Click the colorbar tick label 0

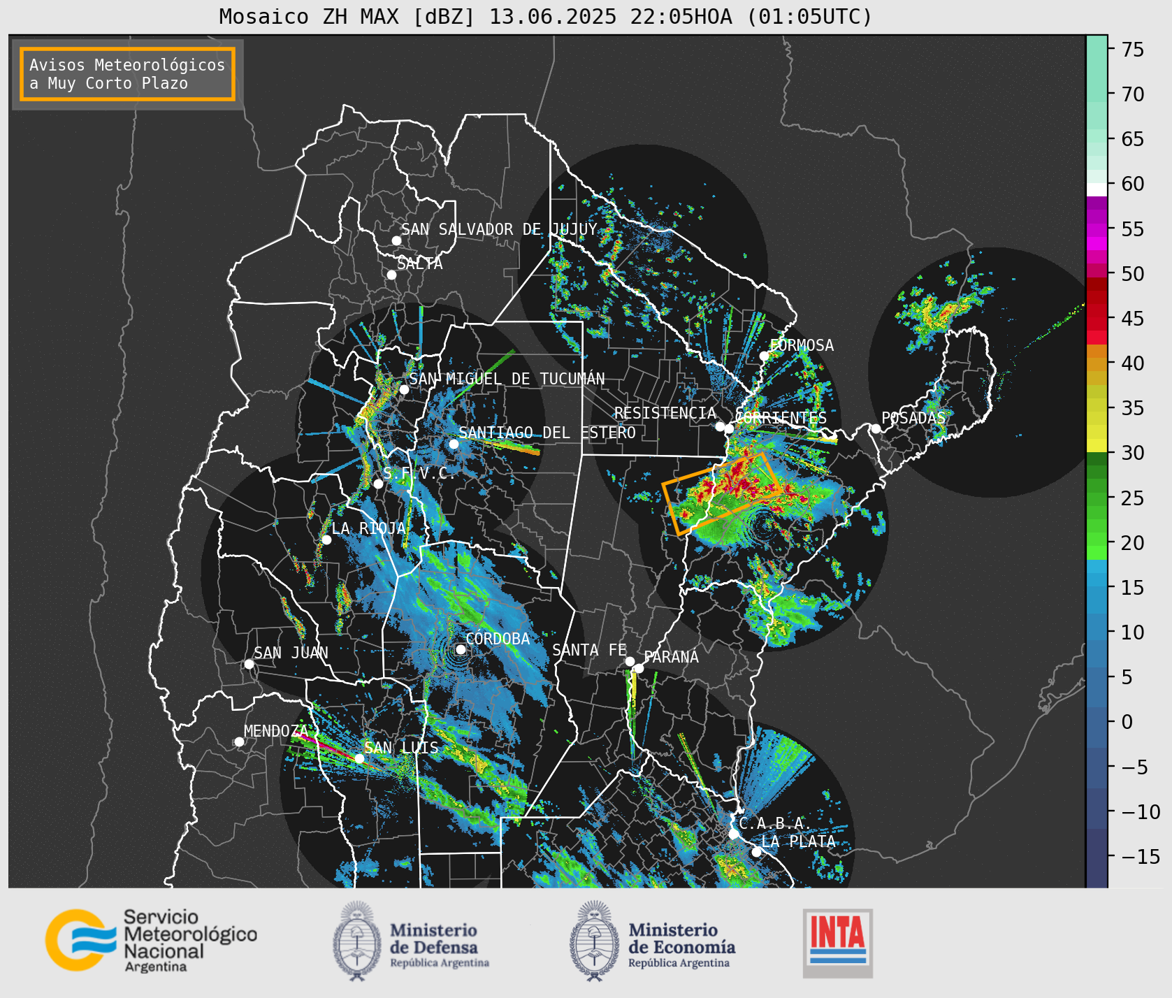tap(1127, 722)
